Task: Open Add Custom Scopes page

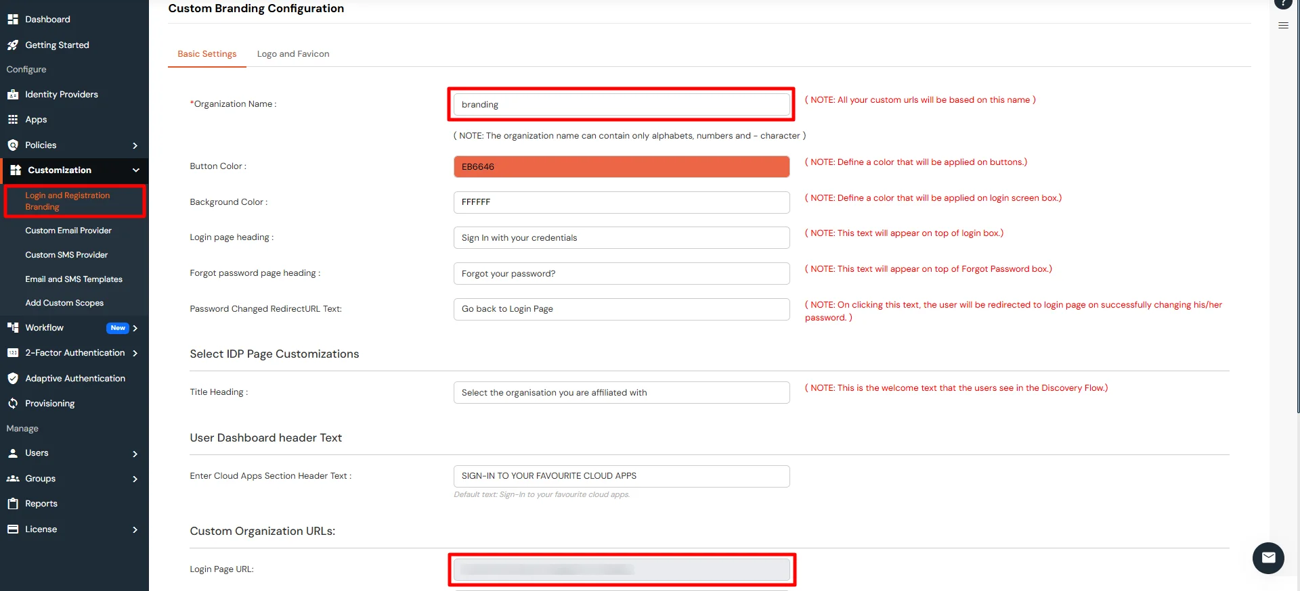Action: (x=64, y=303)
